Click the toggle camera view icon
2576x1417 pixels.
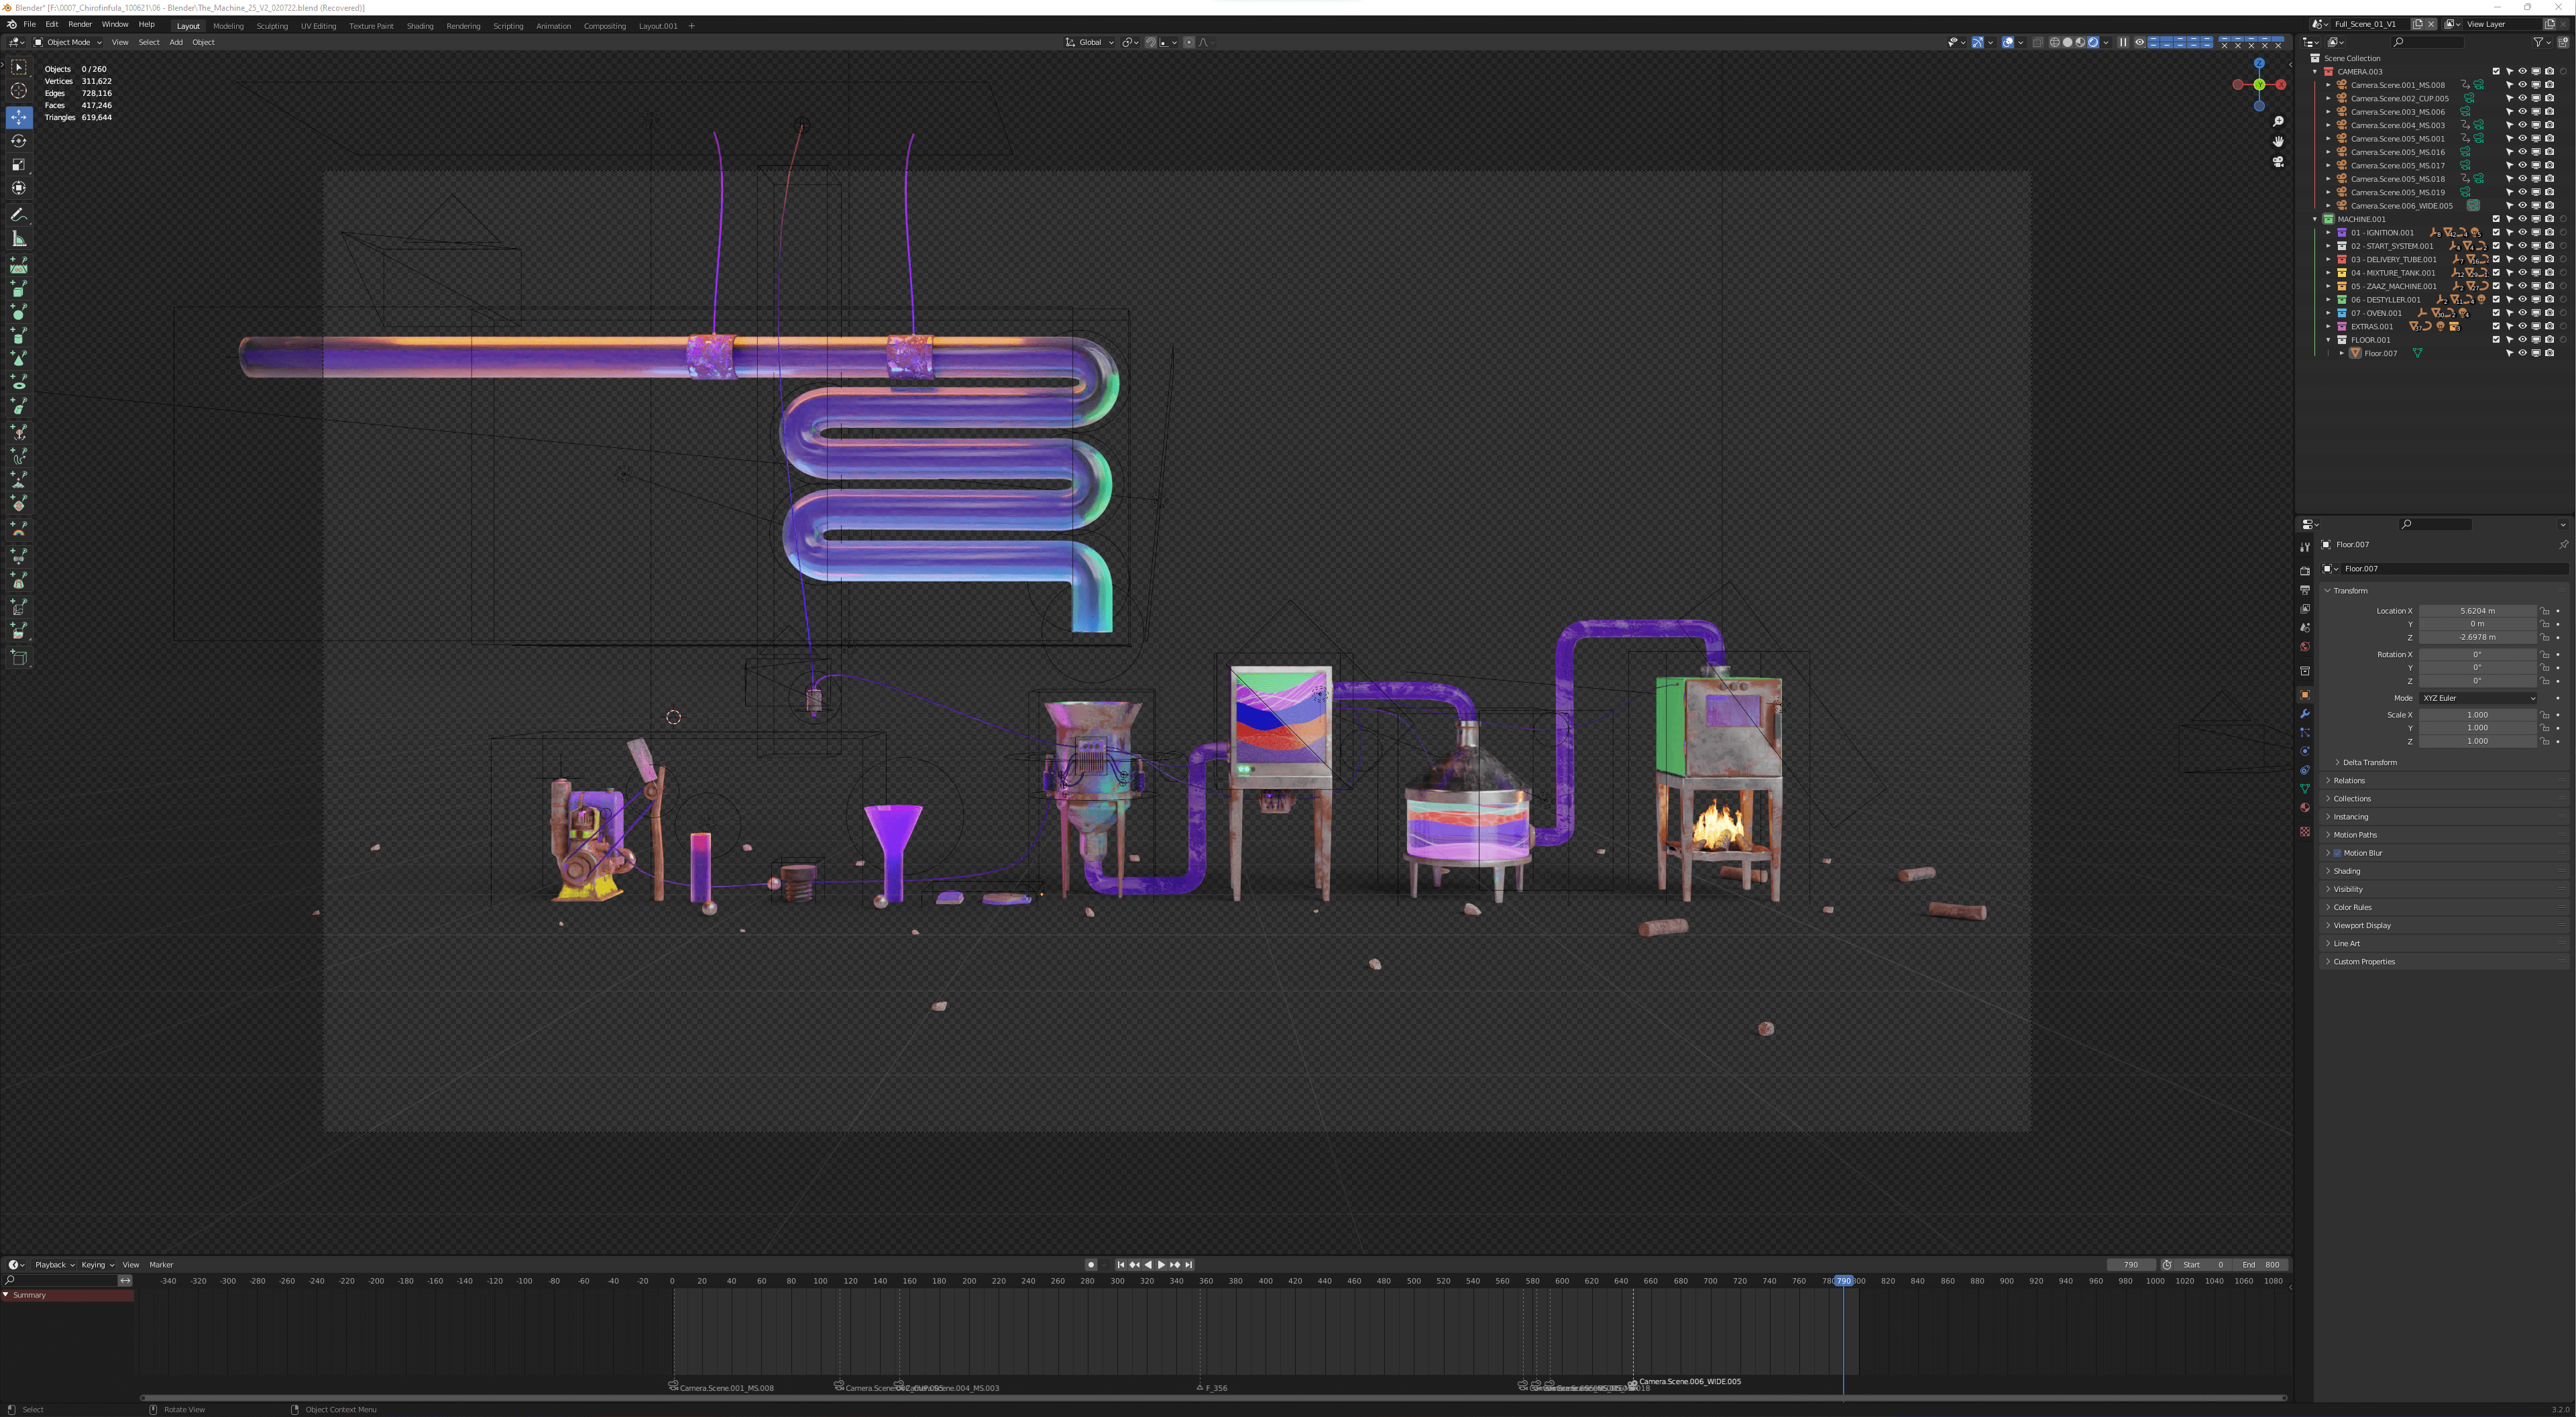coord(2278,161)
